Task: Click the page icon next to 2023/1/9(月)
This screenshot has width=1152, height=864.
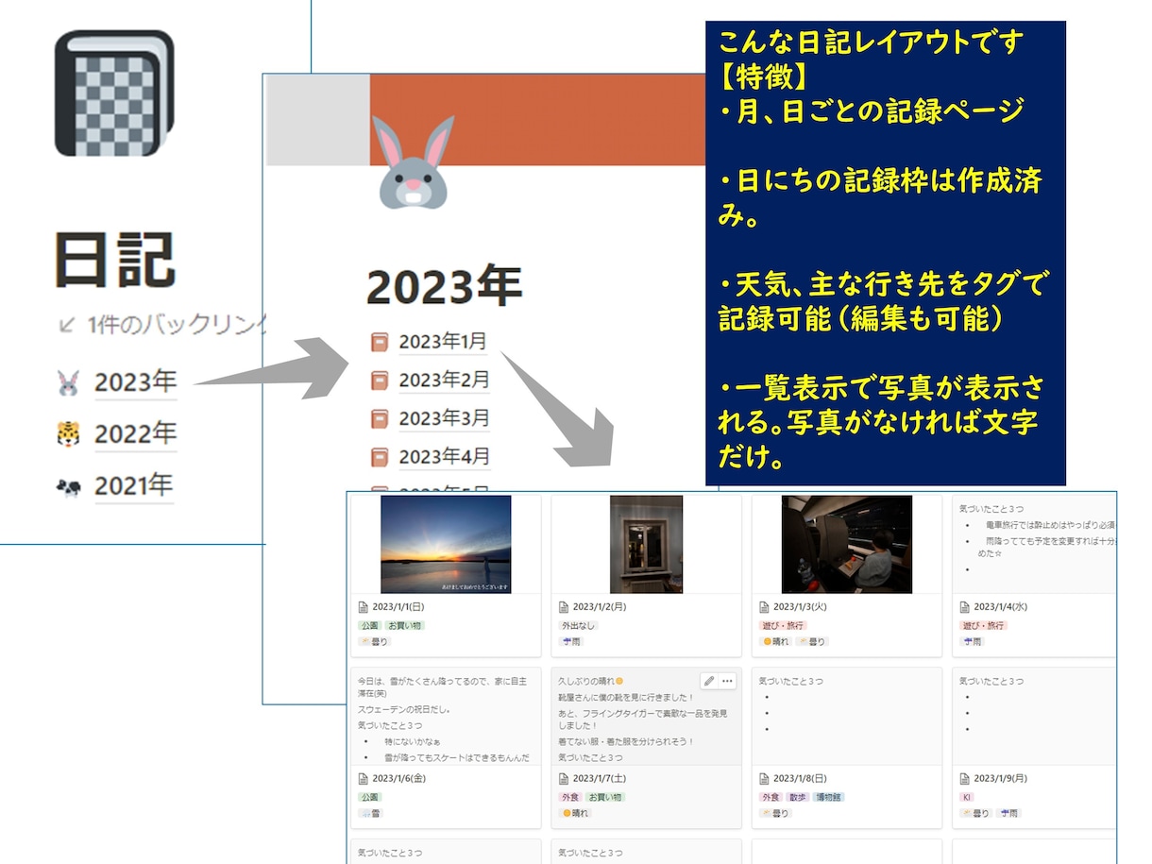Action: [x=965, y=779]
